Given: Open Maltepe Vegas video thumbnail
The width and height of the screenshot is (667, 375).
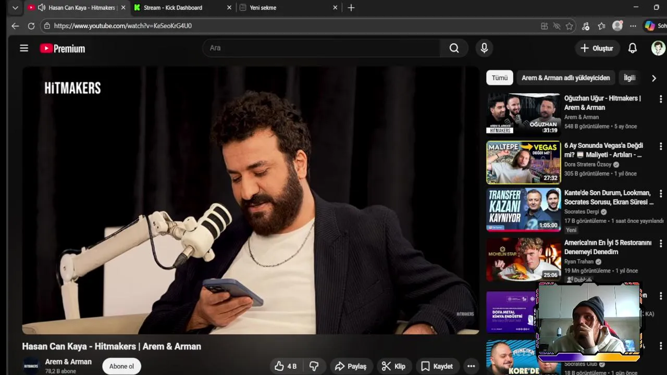Looking at the screenshot, I should (x=523, y=162).
